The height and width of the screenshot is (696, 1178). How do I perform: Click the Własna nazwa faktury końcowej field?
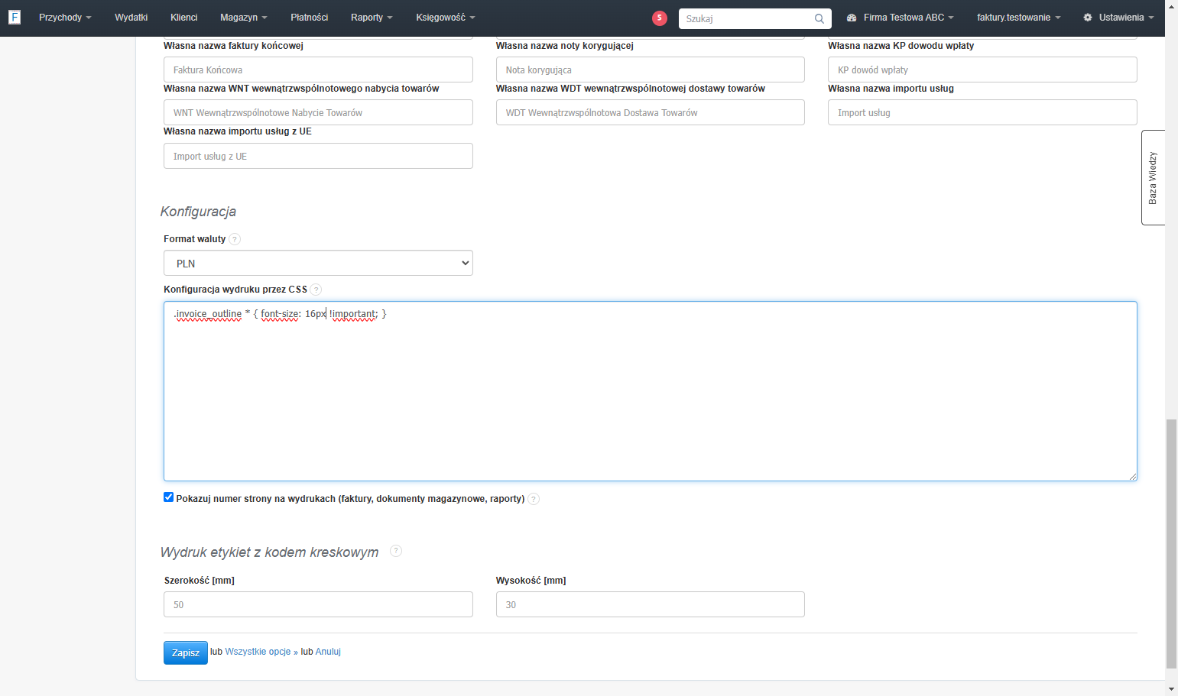pos(318,70)
